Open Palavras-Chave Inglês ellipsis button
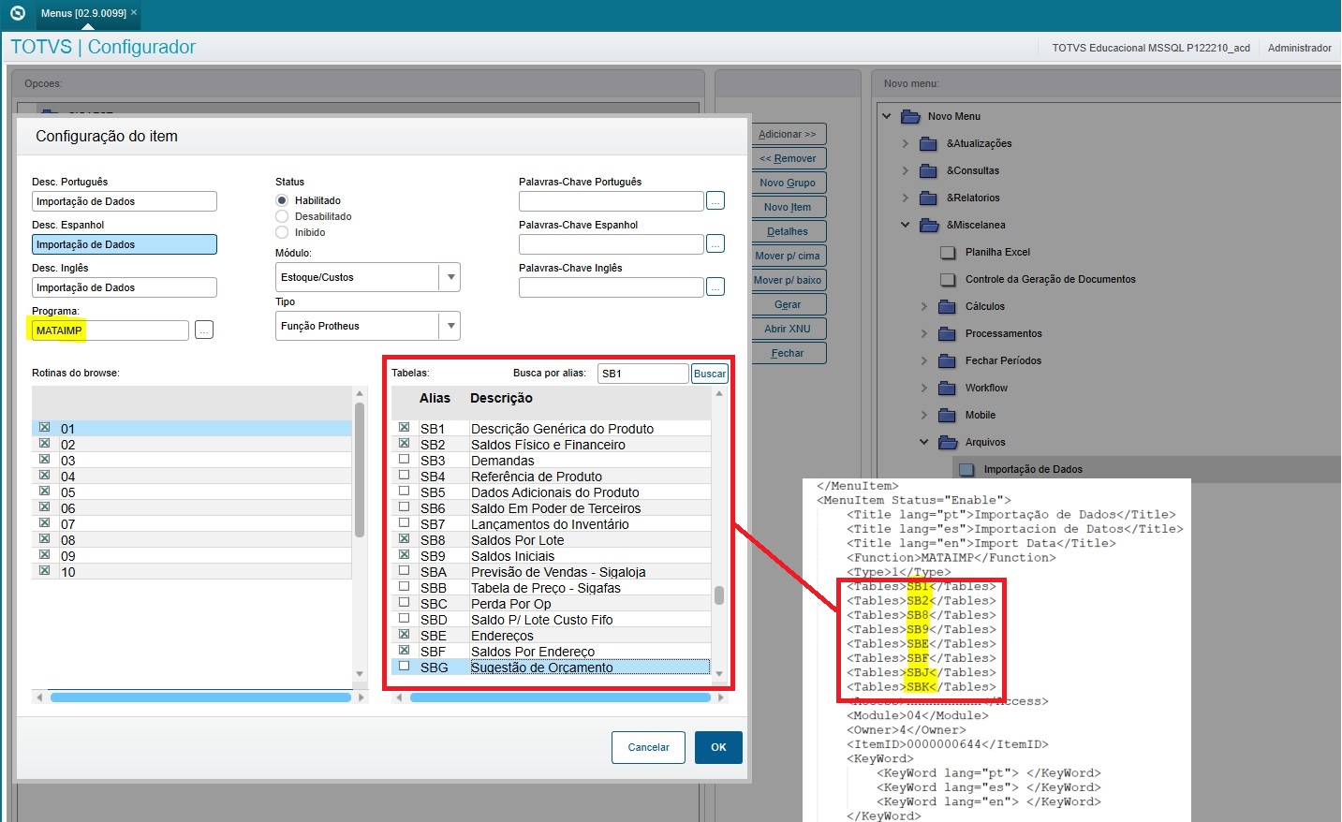 [x=715, y=286]
